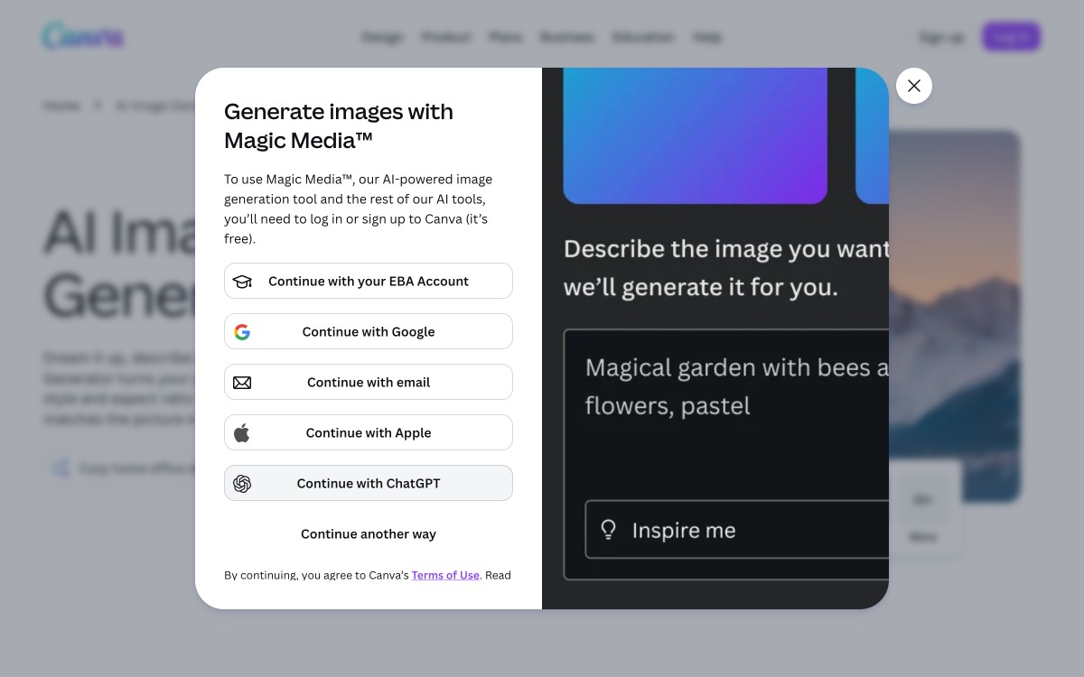
Task: Click the Inspire me button
Action: pos(737,530)
